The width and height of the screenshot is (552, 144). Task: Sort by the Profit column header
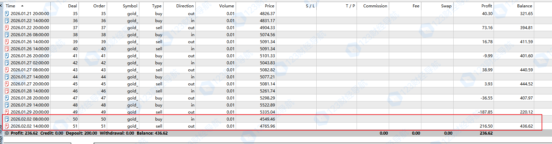(486, 6)
